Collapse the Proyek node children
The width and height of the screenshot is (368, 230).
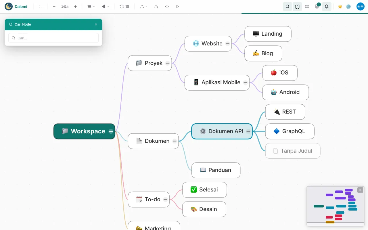pos(168,63)
